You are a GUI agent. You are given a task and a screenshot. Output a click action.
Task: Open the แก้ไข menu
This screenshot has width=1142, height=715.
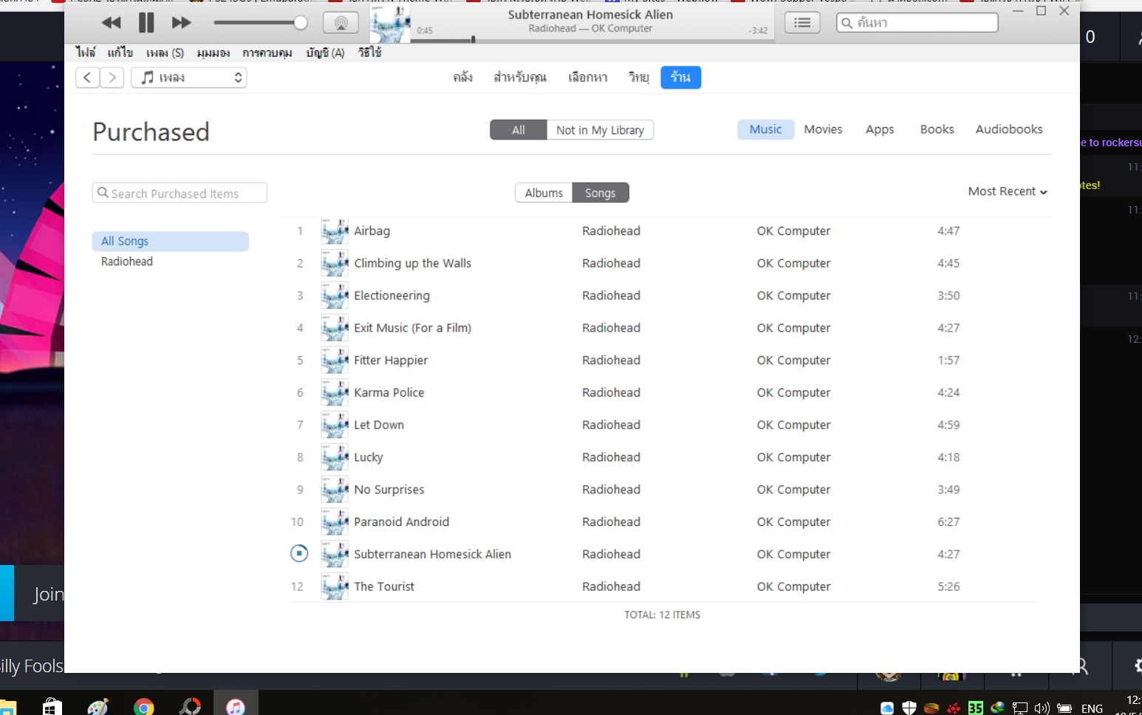[120, 52]
